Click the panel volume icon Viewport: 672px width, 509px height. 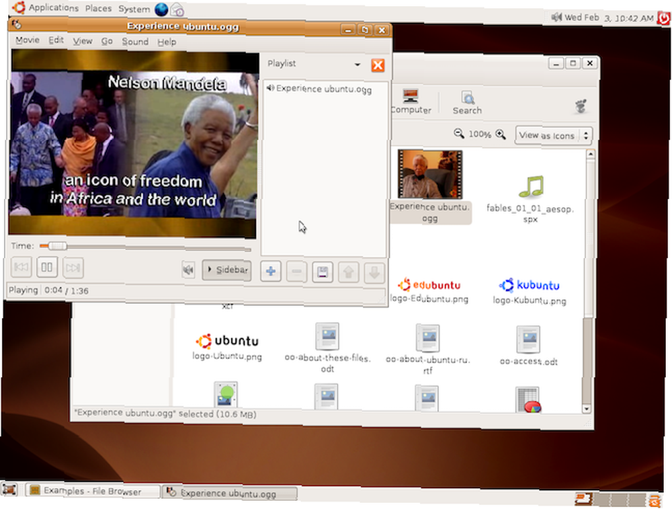[x=556, y=17]
